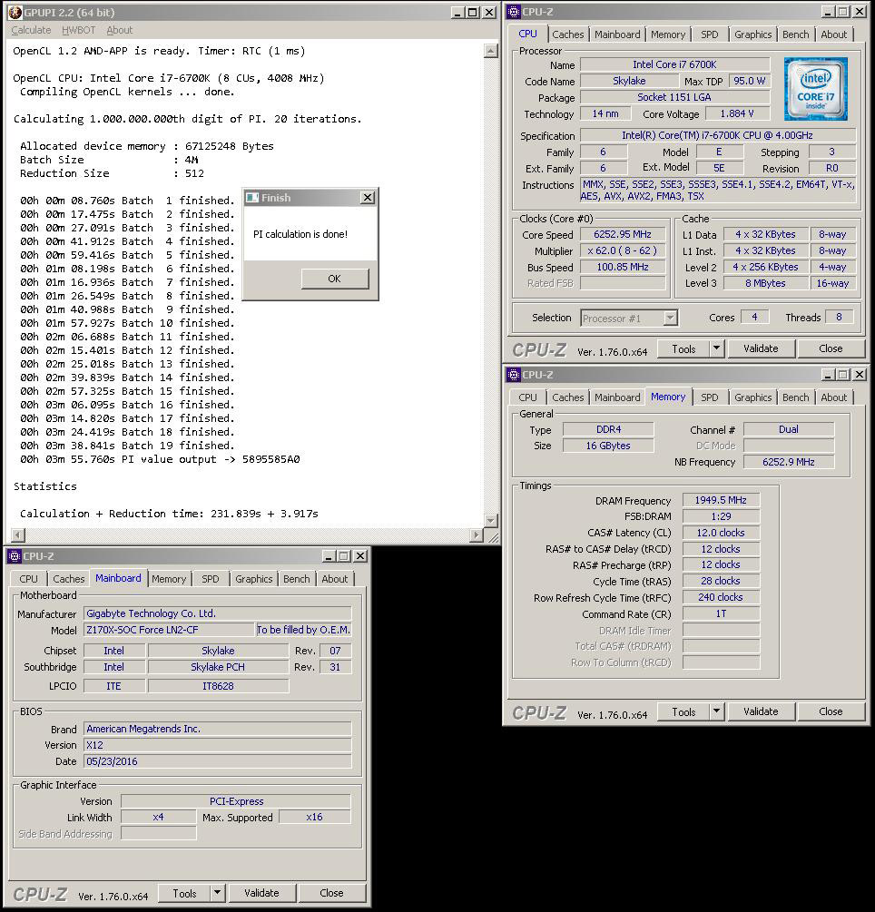Screen dimensions: 875x912
Task: Switch to the Caches tab in top CPU-Z window
Action: pyautogui.click(x=568, y=34)
